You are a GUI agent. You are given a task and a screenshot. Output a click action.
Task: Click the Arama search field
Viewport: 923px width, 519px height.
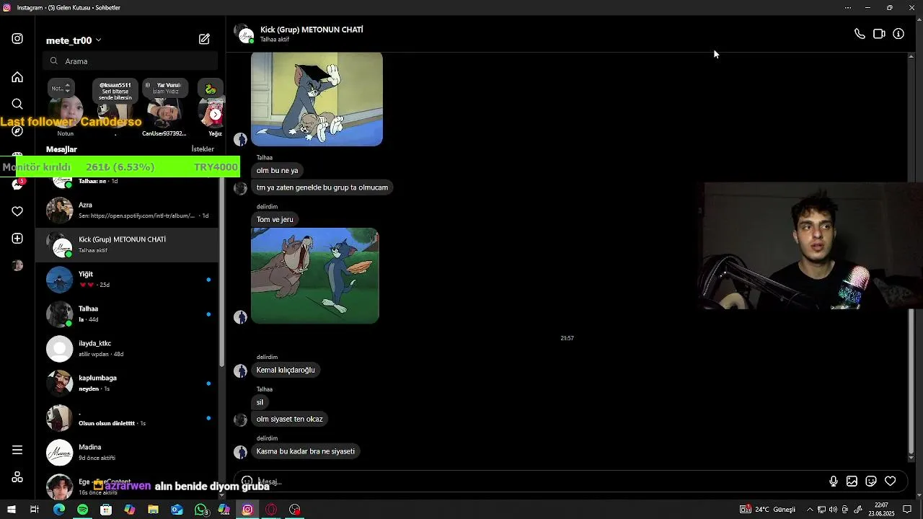(x=131, y=61)
